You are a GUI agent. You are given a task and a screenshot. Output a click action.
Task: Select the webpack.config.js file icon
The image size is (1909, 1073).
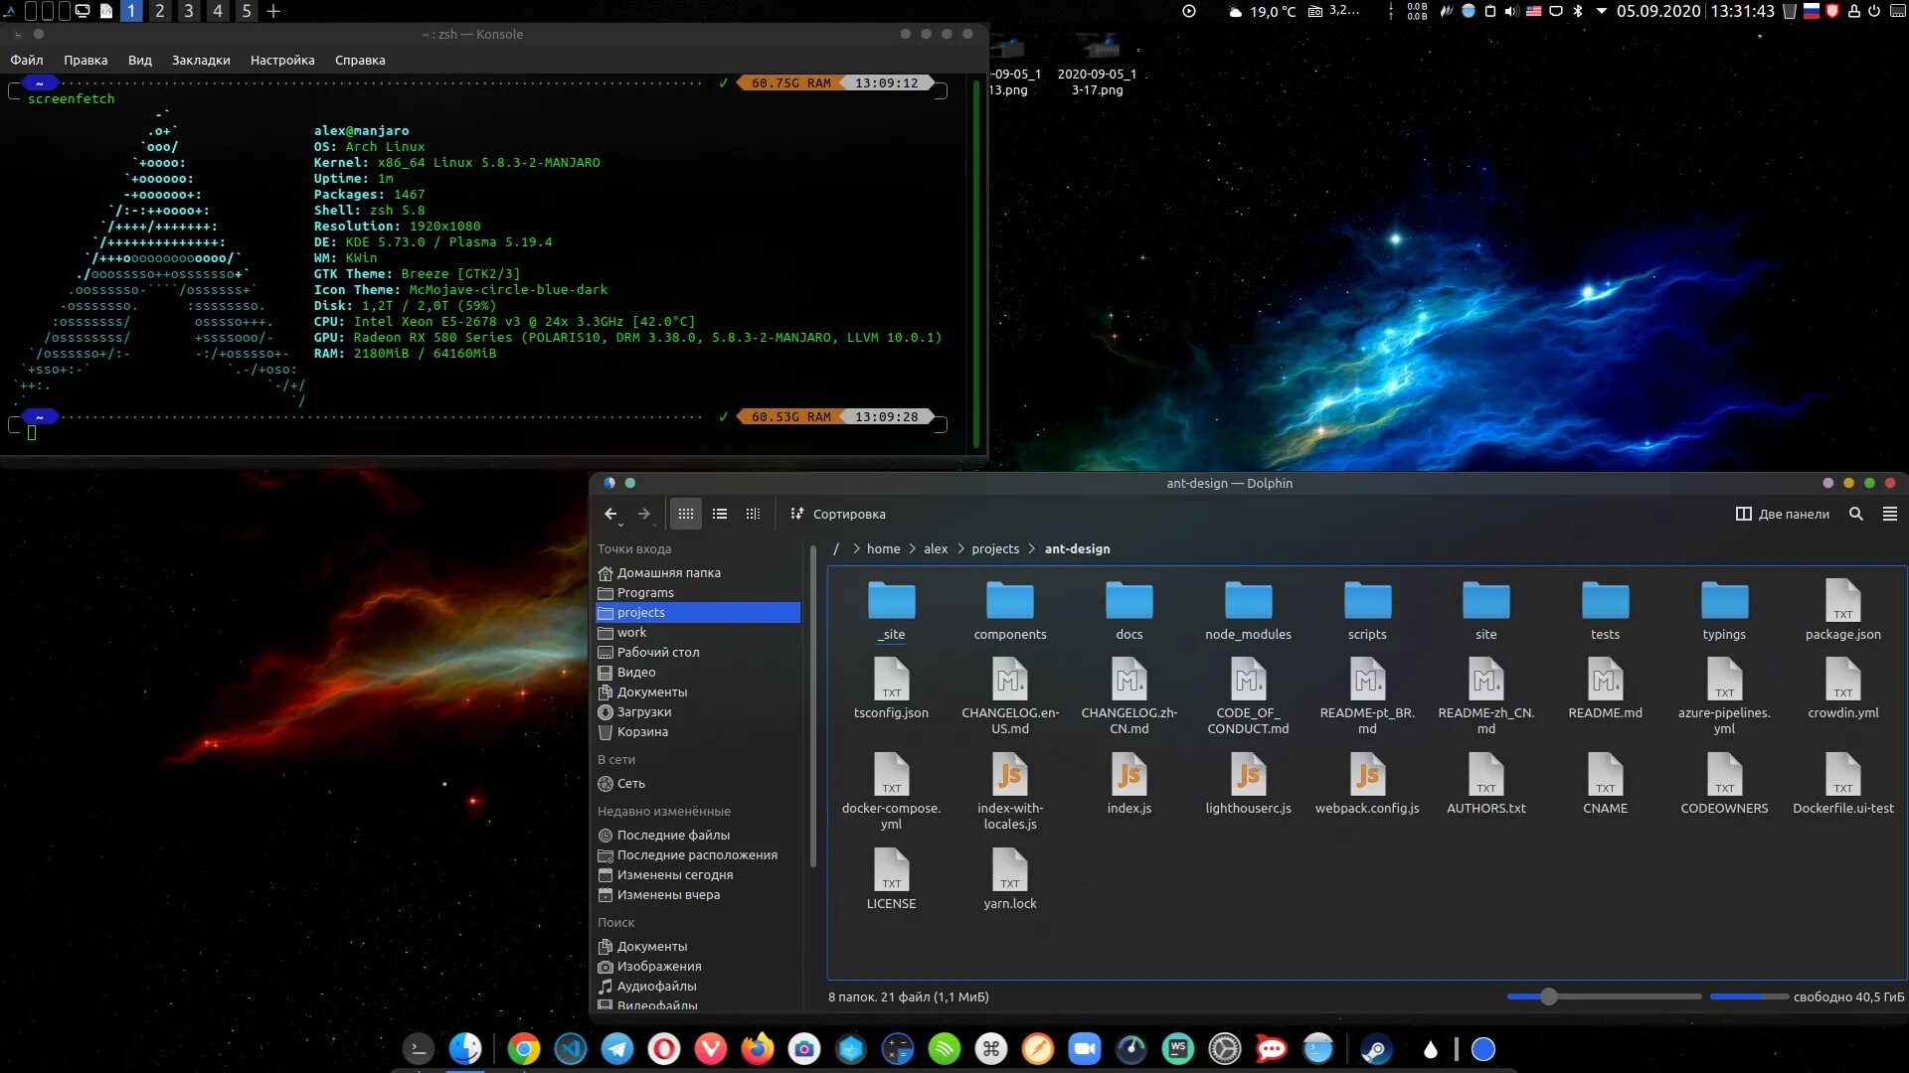pos(1367,775)
